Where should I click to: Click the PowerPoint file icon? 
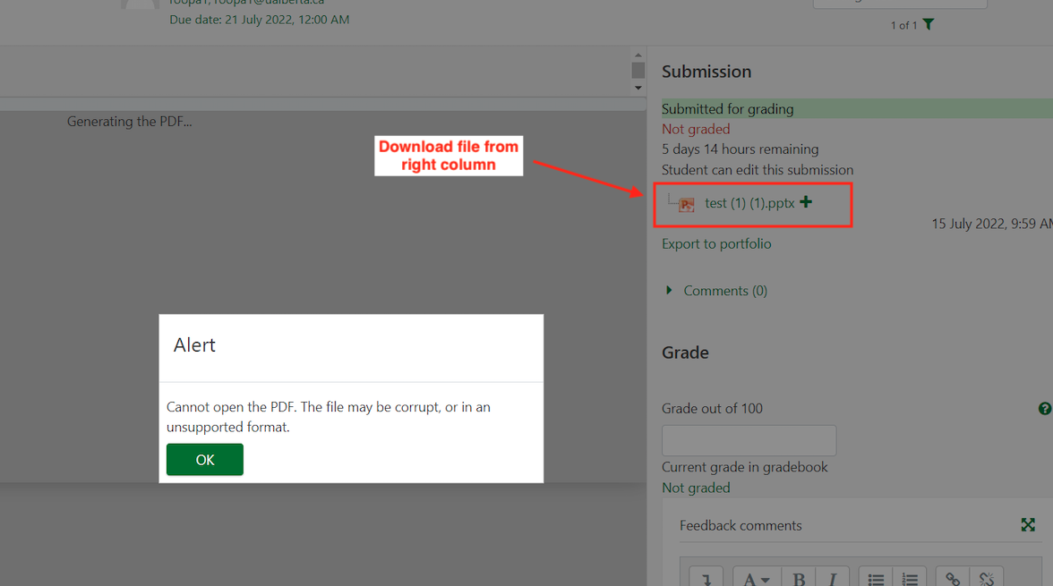[x=686, y=204]
